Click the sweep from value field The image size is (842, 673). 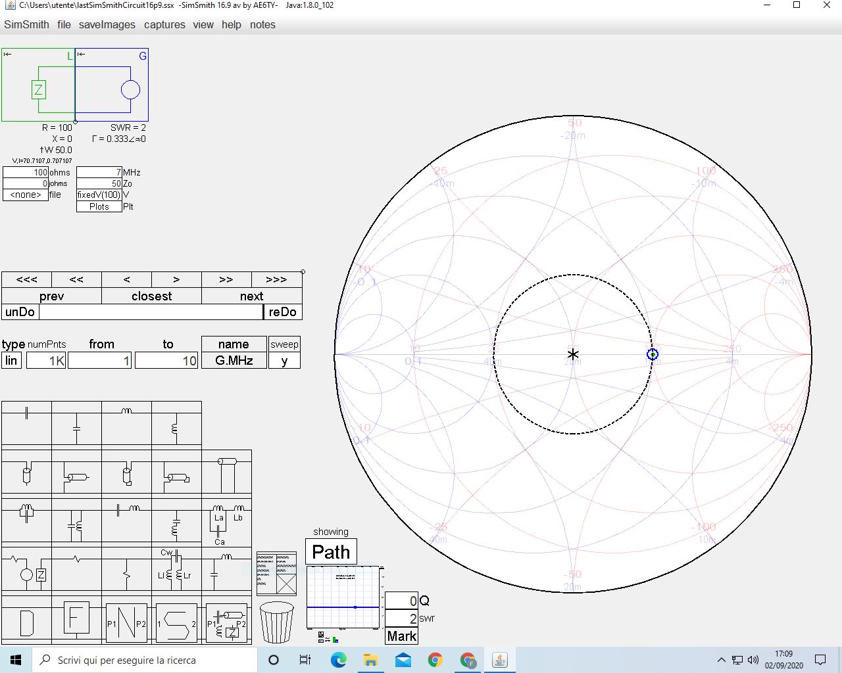[100, 360]
